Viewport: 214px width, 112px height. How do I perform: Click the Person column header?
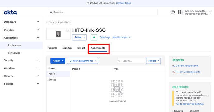point(76,69)
